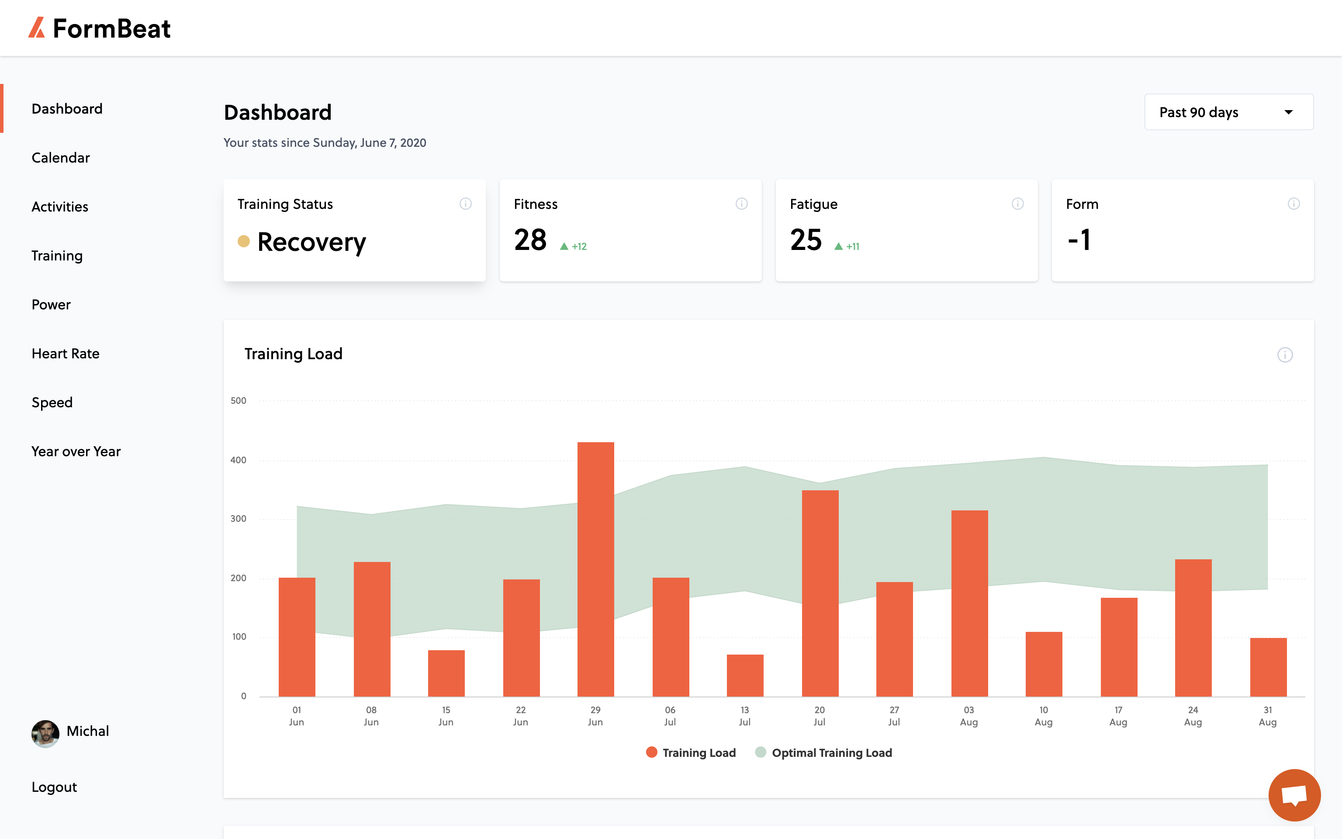Click the Fatigue card info icon
The image size is (1342, 839).
1017,204
